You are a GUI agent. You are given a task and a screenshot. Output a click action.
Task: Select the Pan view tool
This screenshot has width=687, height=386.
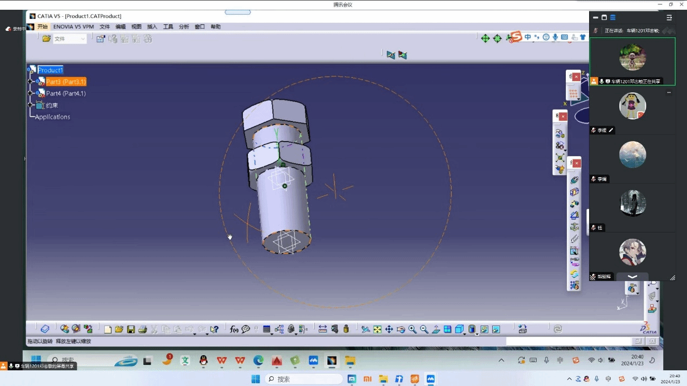pos(389,329)
